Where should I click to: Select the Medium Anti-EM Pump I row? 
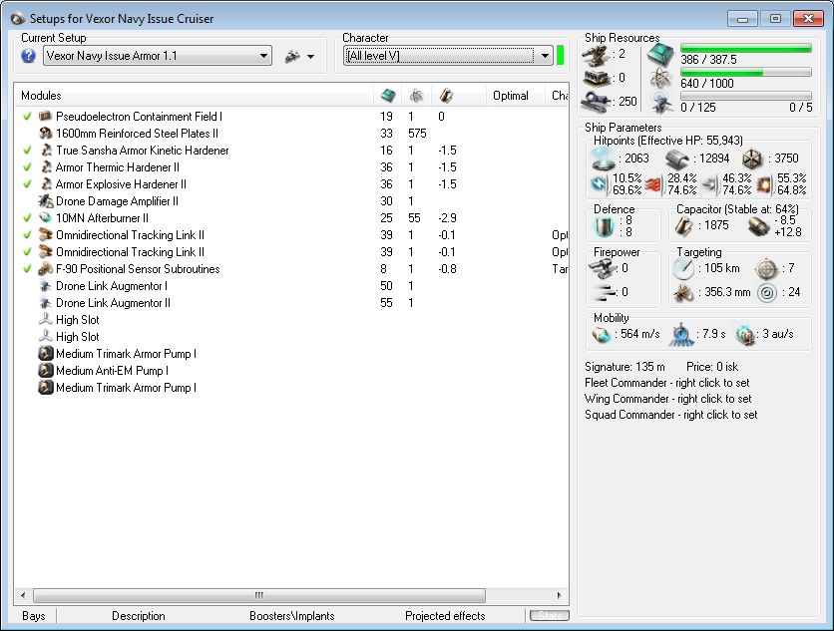[291, 371]
